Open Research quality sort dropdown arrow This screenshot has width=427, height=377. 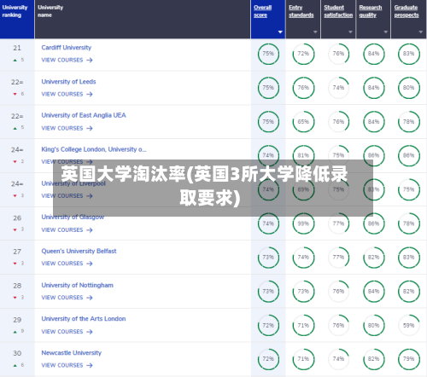[386, 32]
